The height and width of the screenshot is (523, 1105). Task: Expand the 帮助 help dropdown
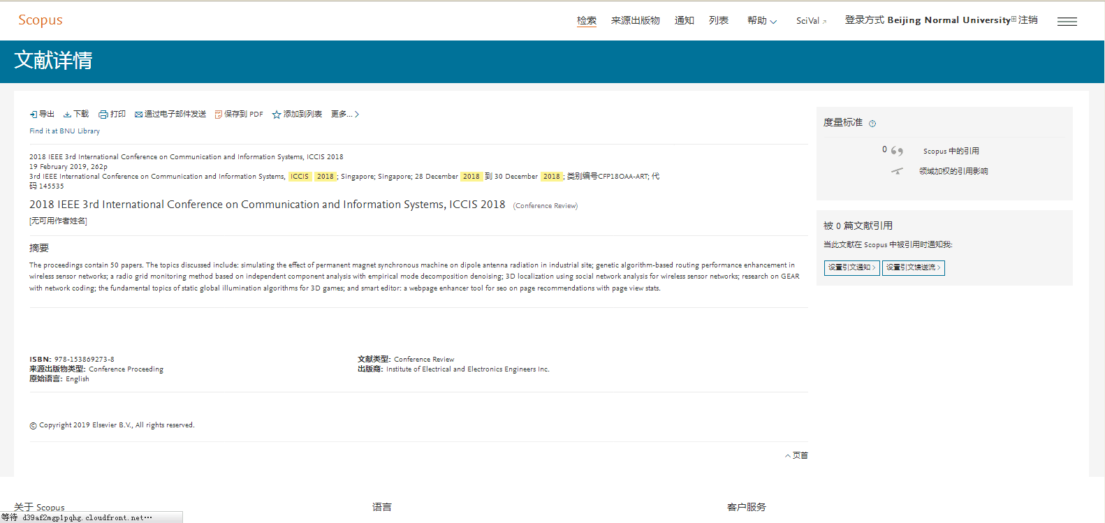pyautogui.click(x=762, y=21)
